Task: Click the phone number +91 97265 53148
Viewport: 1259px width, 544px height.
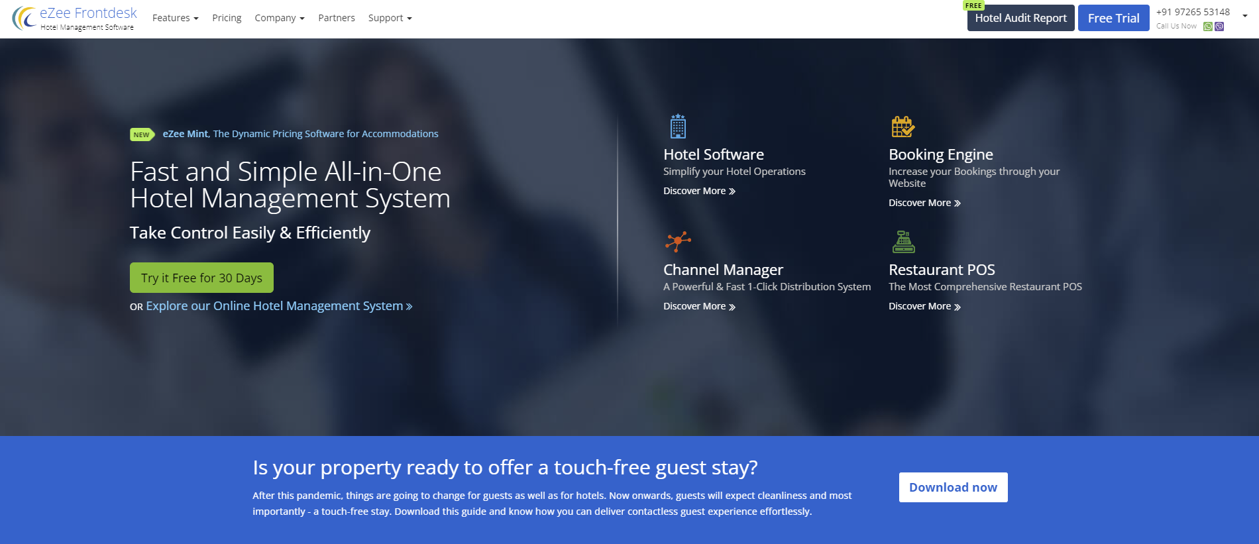Action: (x=1193, y=12)
